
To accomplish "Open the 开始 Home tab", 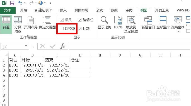I will [x=24, y=10].
